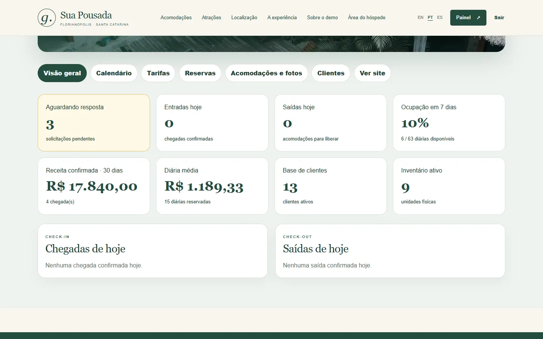Click the Diária média card
Screen dimensions: 543x339
click(212, 186)
